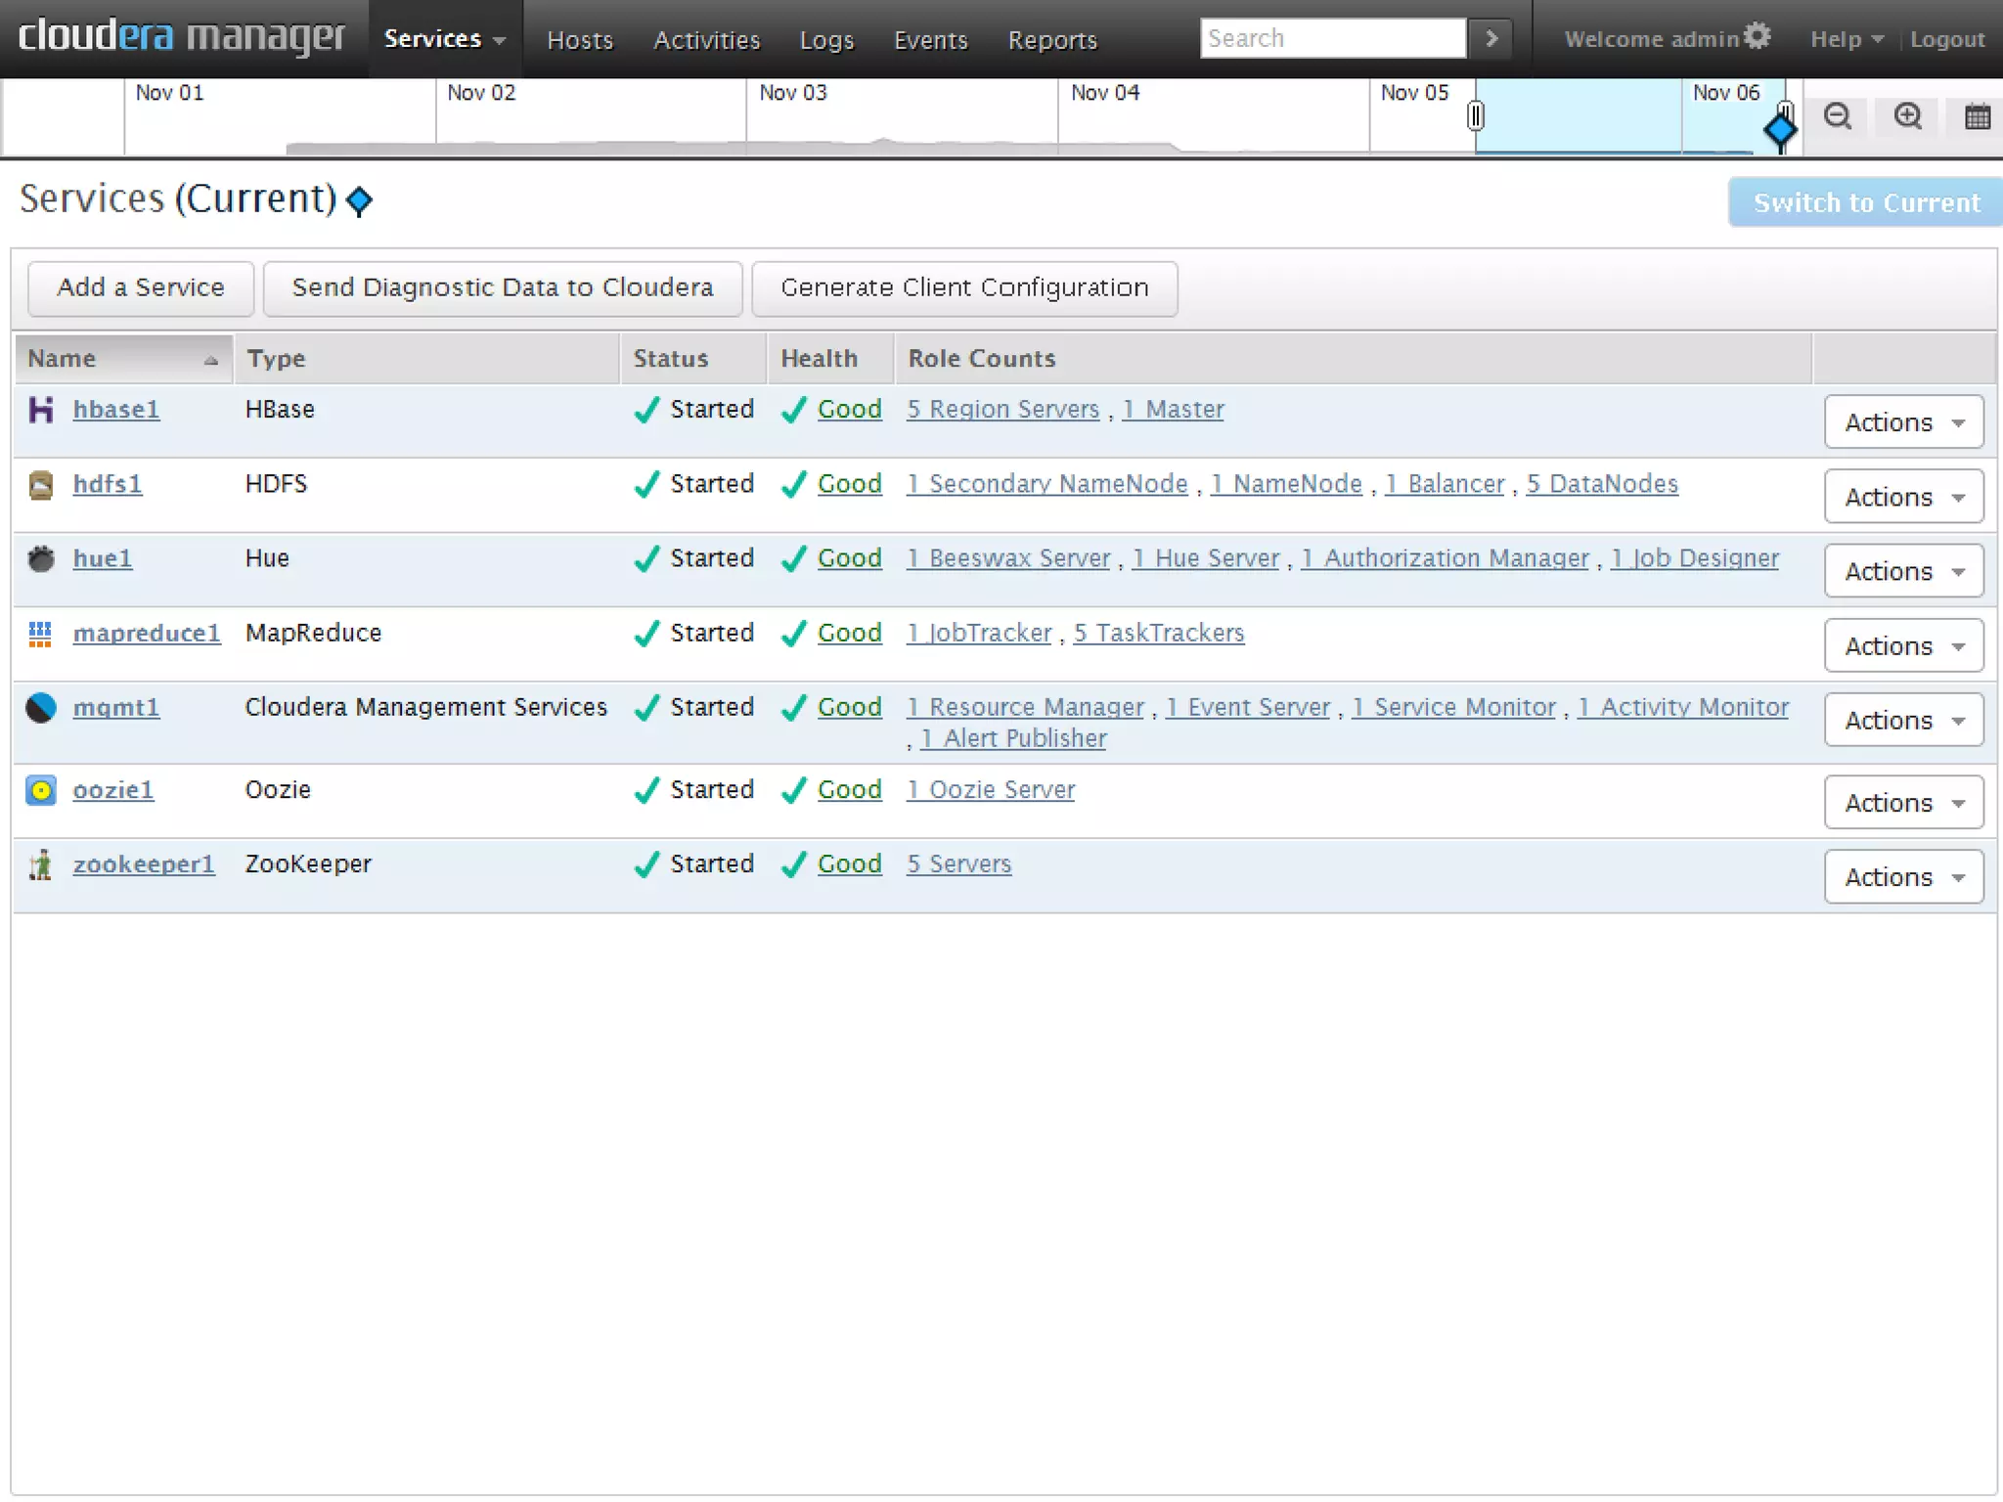
Task: Click Add a Service button
Action: coord(141,288)
